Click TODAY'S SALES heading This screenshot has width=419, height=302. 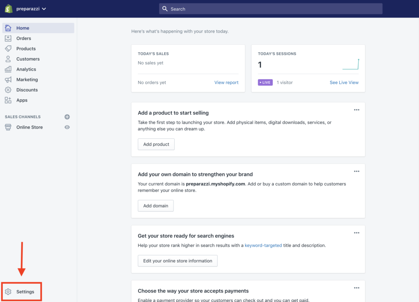(x=153, y=53)
